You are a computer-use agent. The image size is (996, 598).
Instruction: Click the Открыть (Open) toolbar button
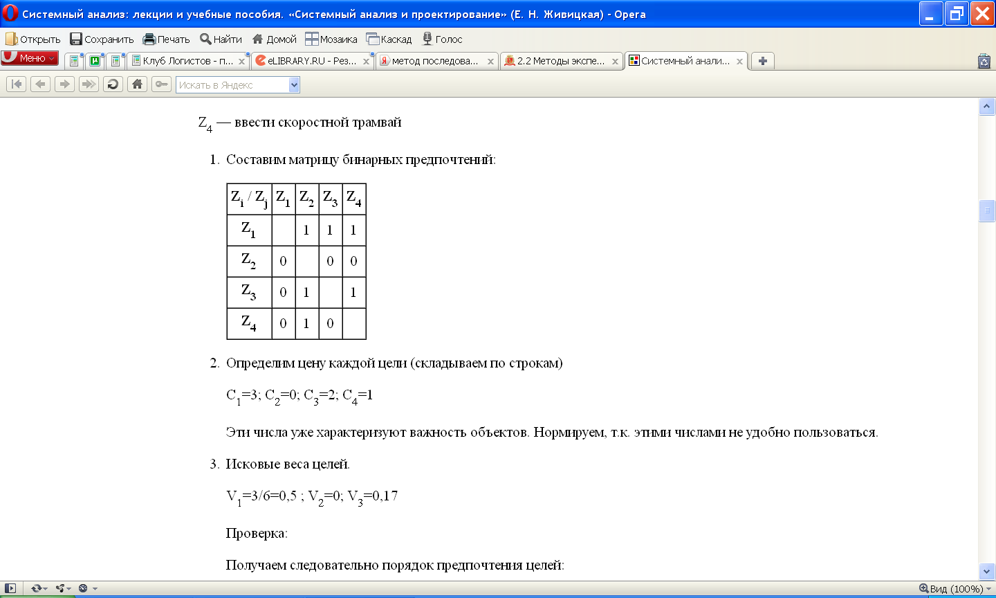pyautogui.click(x=33, y=39)
